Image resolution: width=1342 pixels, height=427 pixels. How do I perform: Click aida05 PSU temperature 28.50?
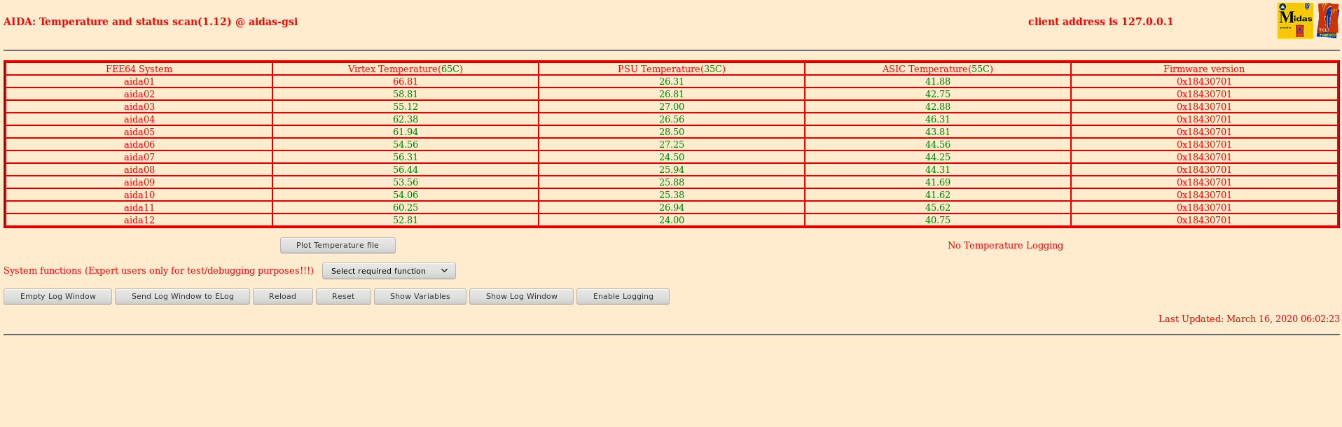pos(672,132)
